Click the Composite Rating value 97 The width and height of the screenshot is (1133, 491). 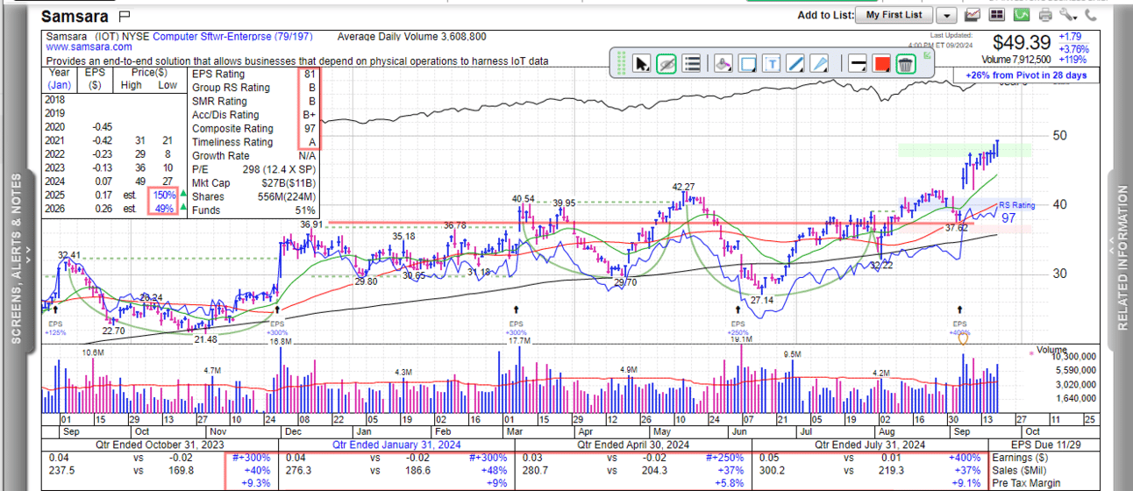coord(310,129)
